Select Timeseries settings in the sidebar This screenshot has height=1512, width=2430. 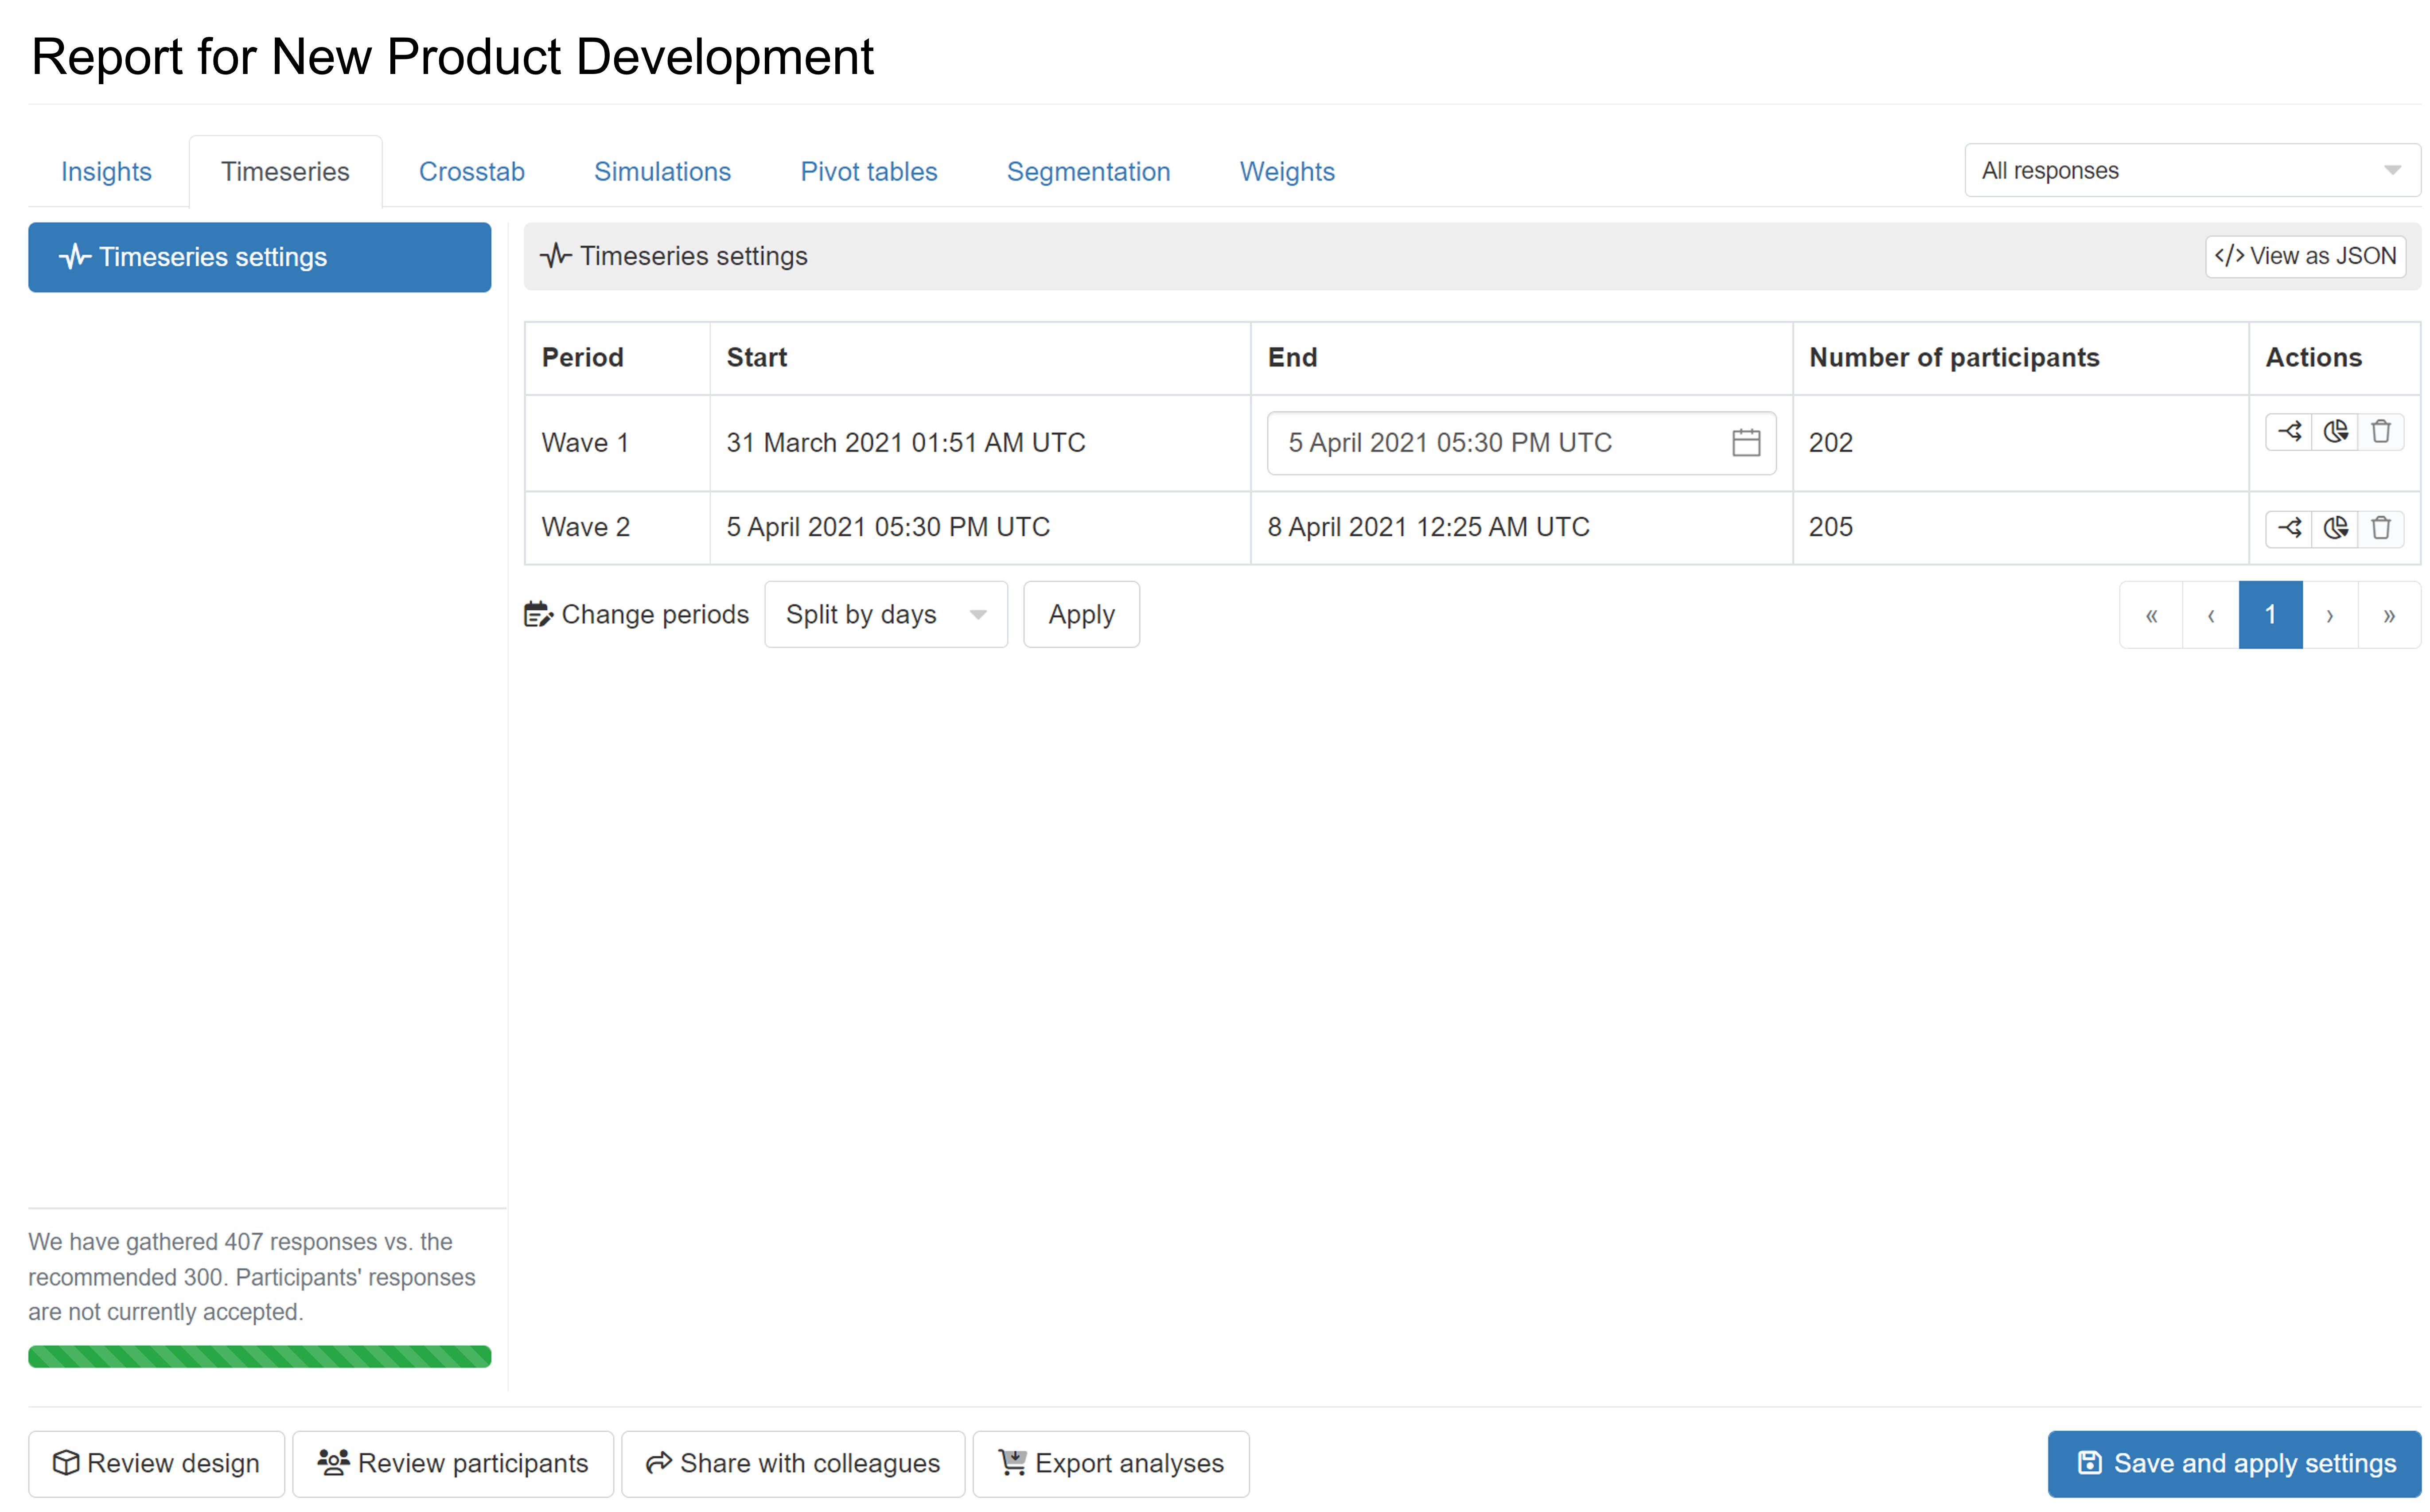[x=259, y=257]
